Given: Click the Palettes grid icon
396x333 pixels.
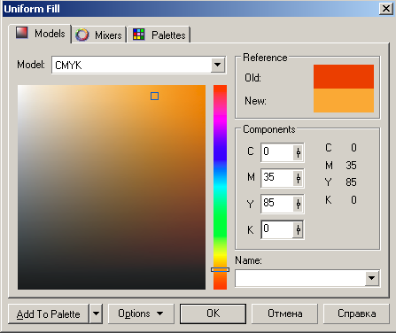Looking at the screenshot, I should pos(139,35).
